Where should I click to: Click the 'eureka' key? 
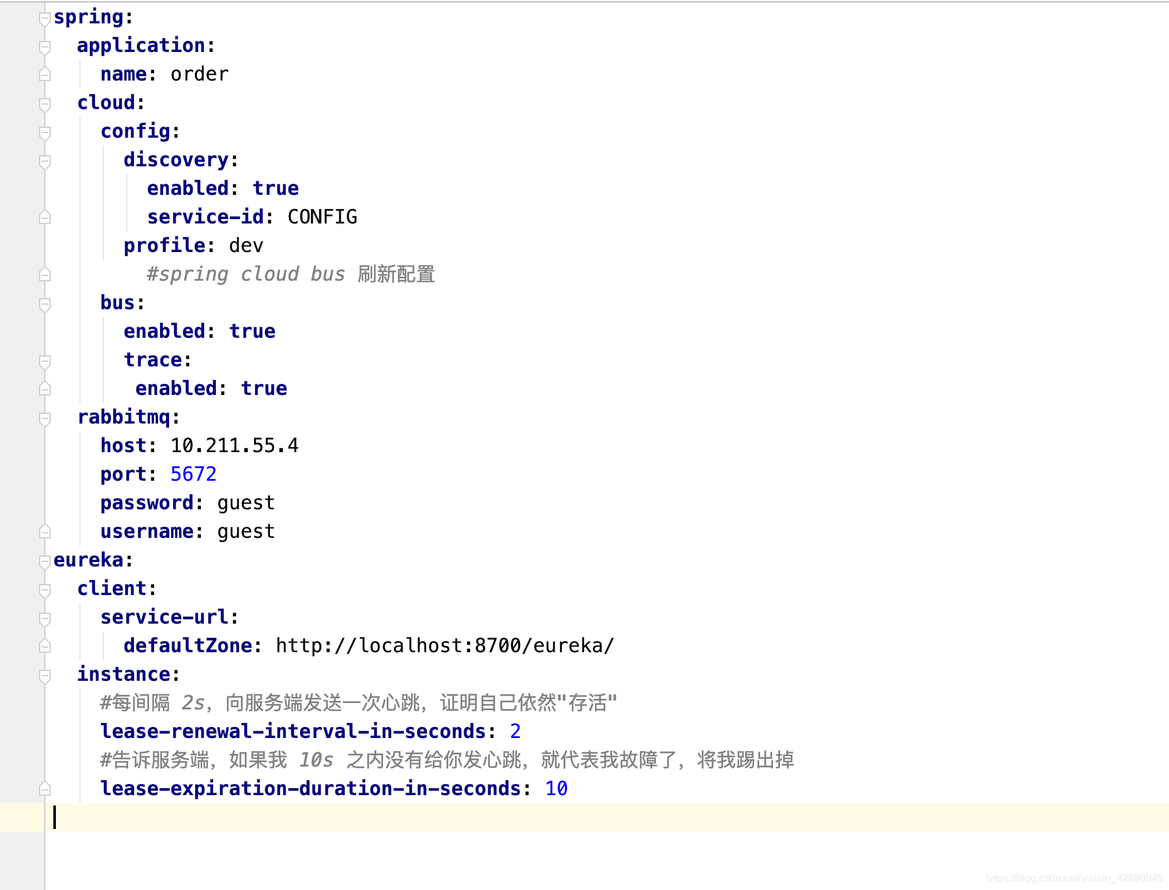(x=88, y=560)
